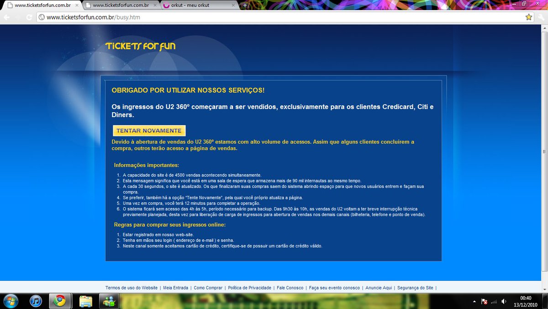Click text about 12 minutos para completar

(x=191, y=203)
